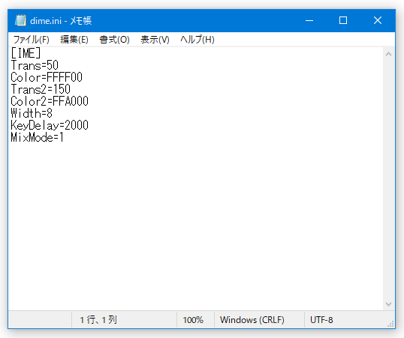Place cursor on the MixMode=1 line
Screen dimensions: 404x338
(38, 137)
